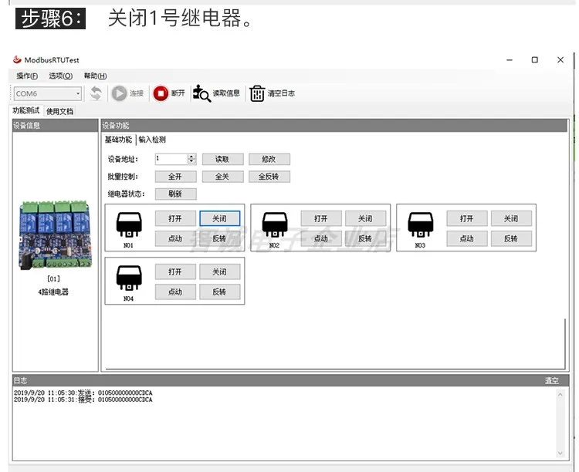
Task: Click 关闭 for relay NO4
Action: click(220, 272)
